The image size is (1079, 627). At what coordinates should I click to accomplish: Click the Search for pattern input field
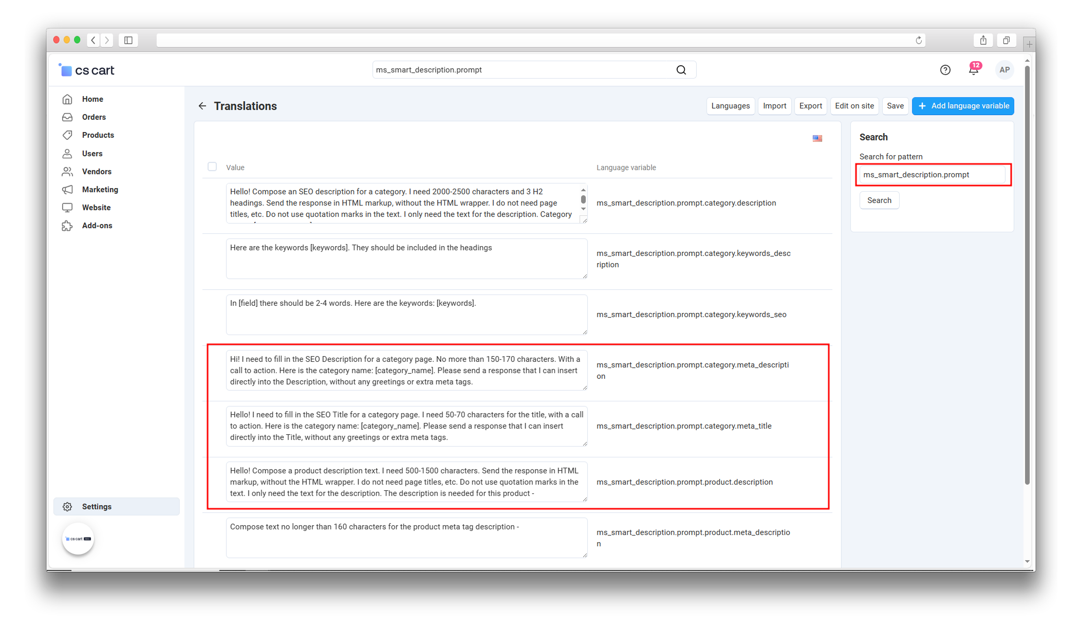933,175
